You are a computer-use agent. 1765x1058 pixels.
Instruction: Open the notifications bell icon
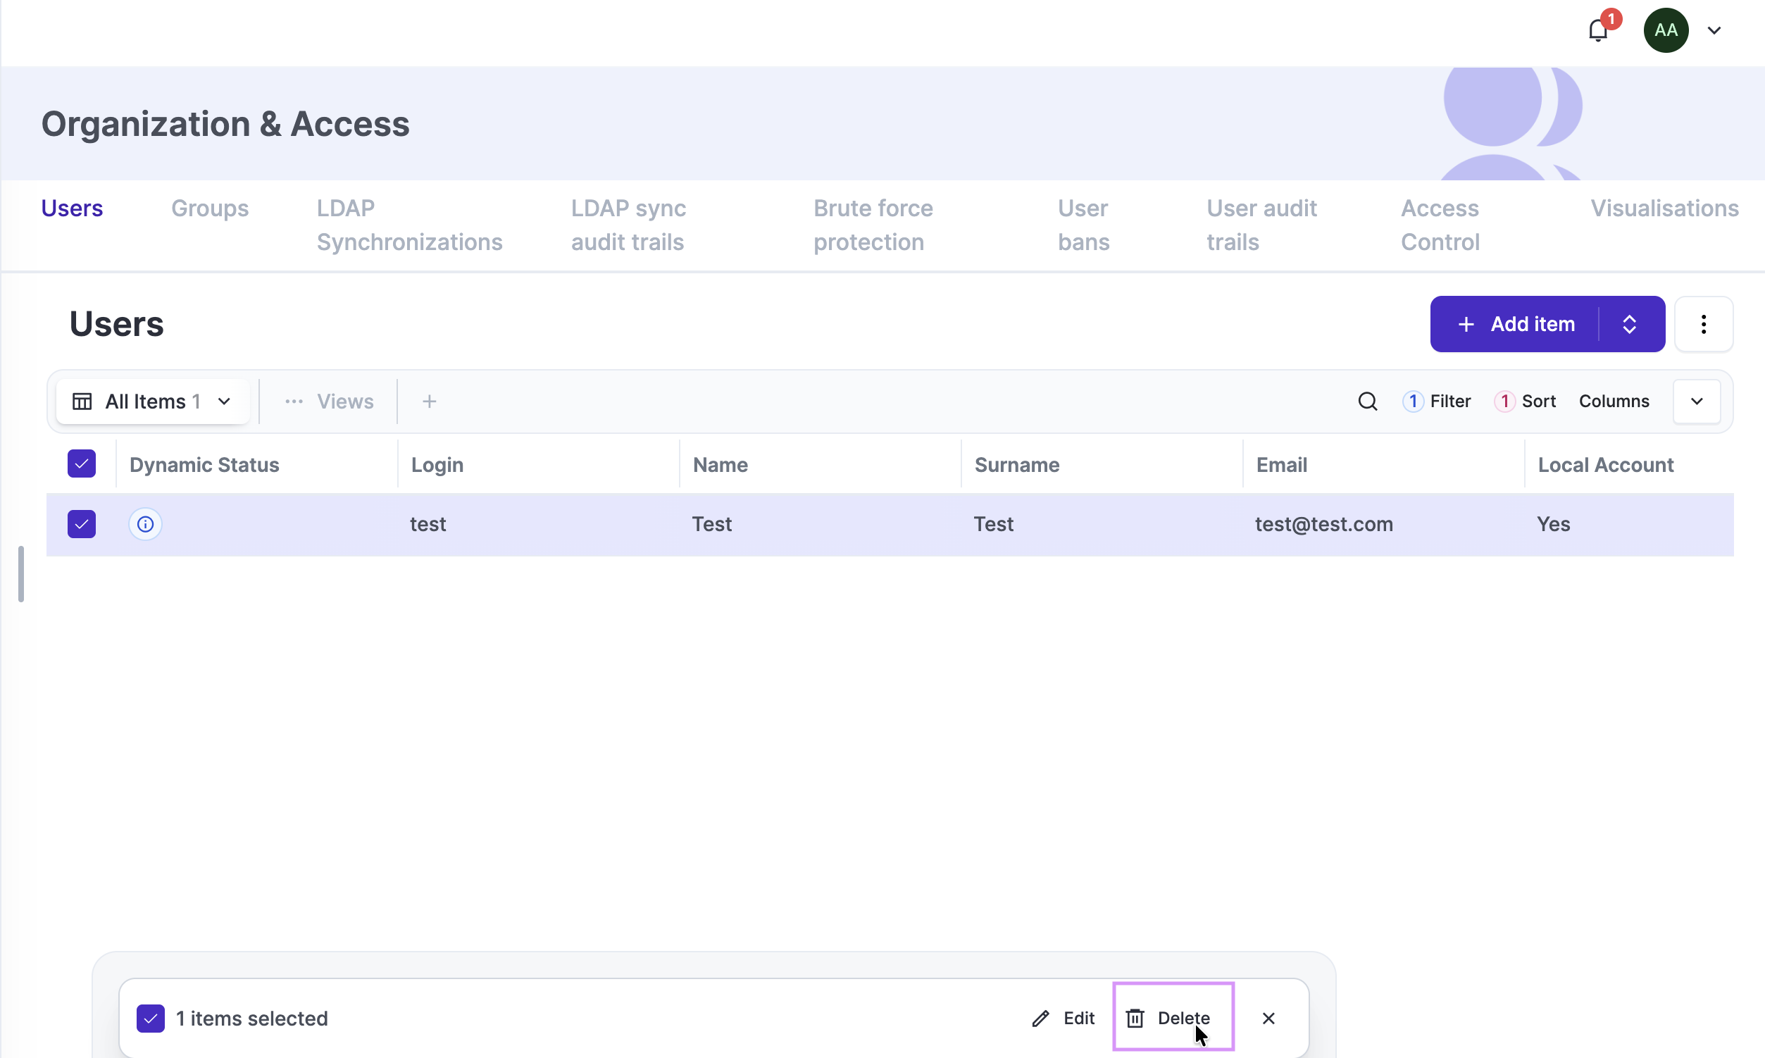point(1597,31)
